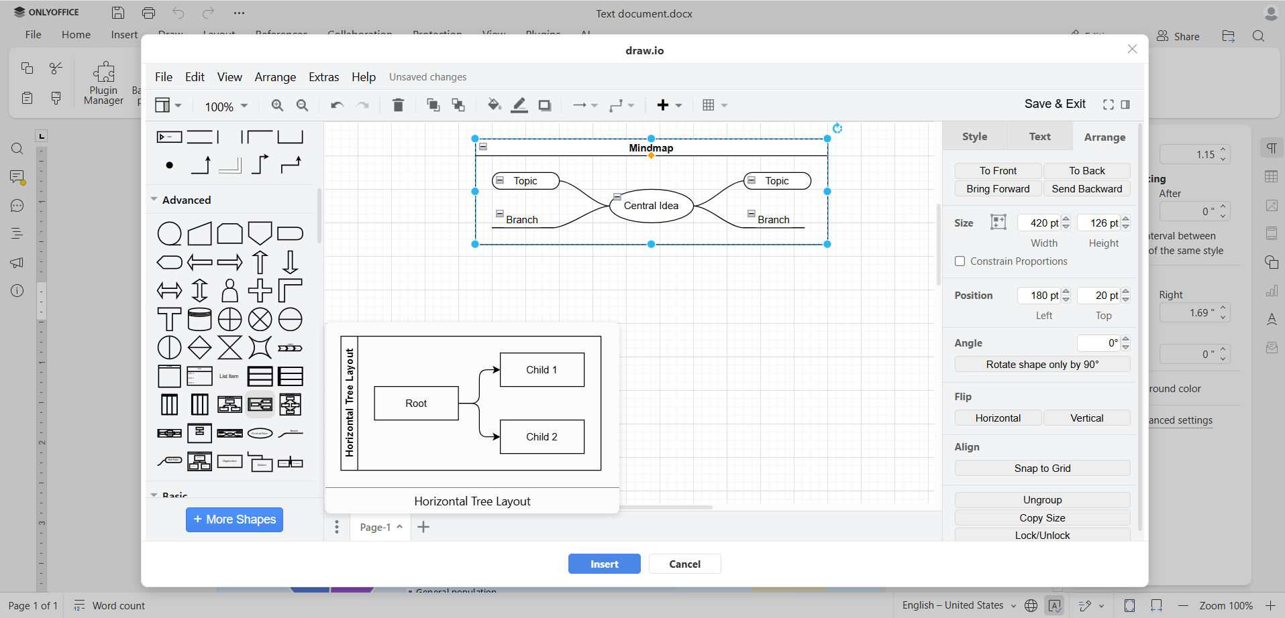Delete selection with trash icon
This screenshot has width=1285, height=618.
tap(398, 105)
